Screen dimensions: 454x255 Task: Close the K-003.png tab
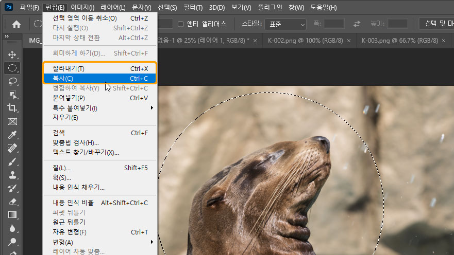click(444, 41)
